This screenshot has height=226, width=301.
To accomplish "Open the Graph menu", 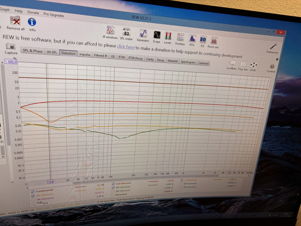I will [x=5, y=9].
